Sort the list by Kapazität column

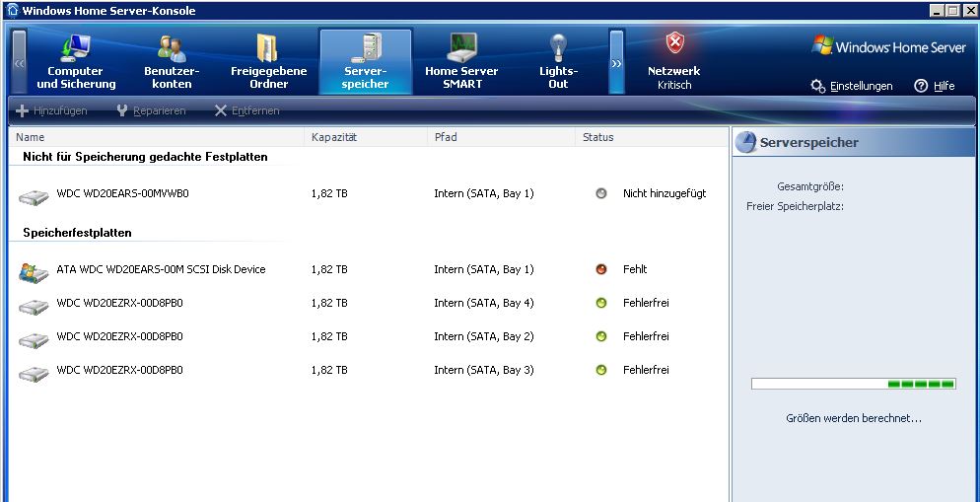pyautogui.click(x=334, y=137)
